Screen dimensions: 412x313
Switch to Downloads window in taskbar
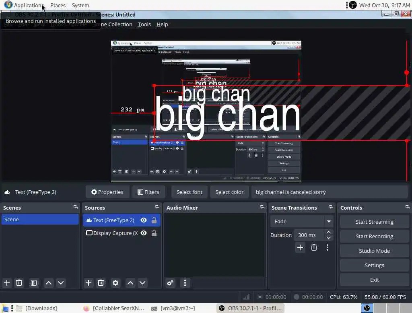tap(37, 308)
